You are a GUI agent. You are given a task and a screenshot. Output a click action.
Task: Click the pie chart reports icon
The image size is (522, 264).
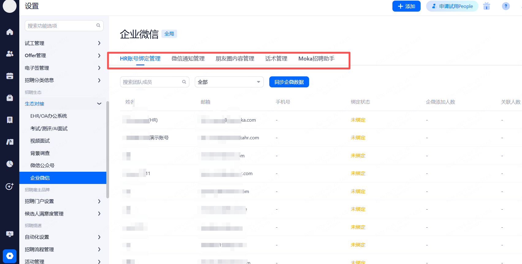[x=10, y=164]
